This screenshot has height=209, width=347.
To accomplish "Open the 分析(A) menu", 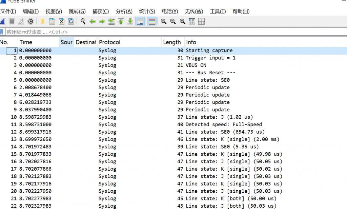I will pos(124,12).
